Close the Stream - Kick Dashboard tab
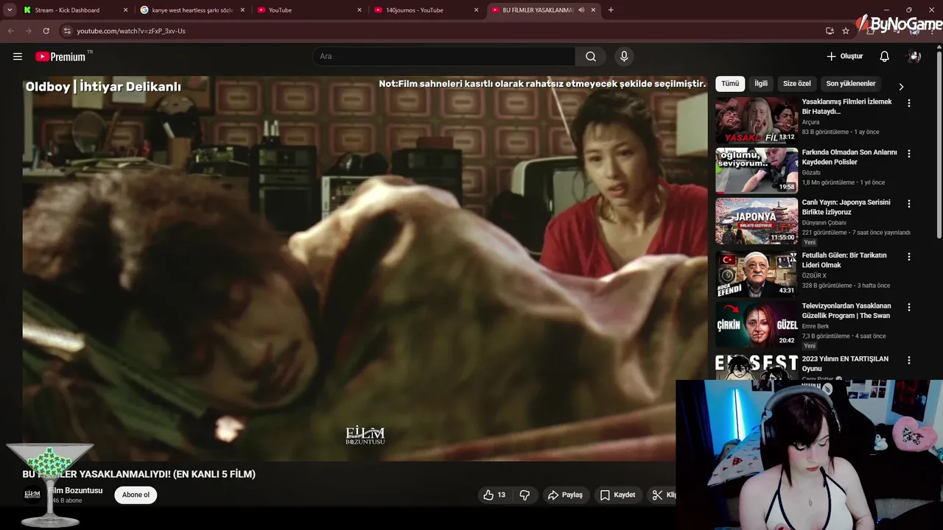Image resolution: width=943 pixels, height=530 pixels. [125, 10]
